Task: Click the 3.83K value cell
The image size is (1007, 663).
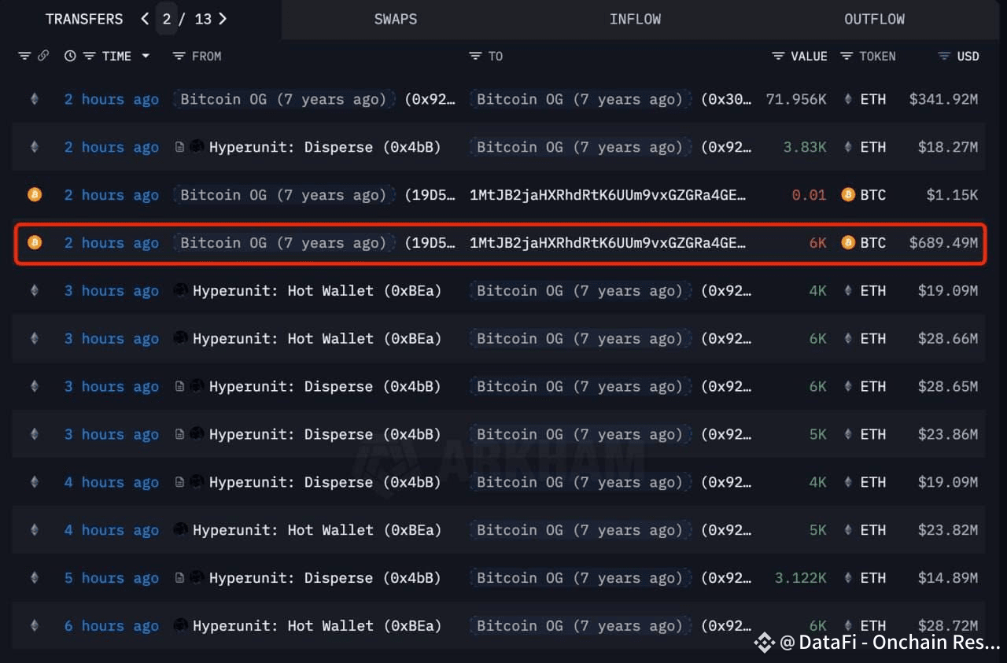Action: (805, 147)
